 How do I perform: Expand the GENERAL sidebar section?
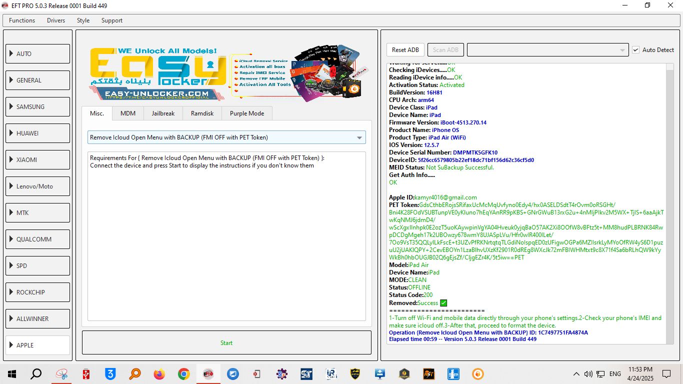click(37, 80)
